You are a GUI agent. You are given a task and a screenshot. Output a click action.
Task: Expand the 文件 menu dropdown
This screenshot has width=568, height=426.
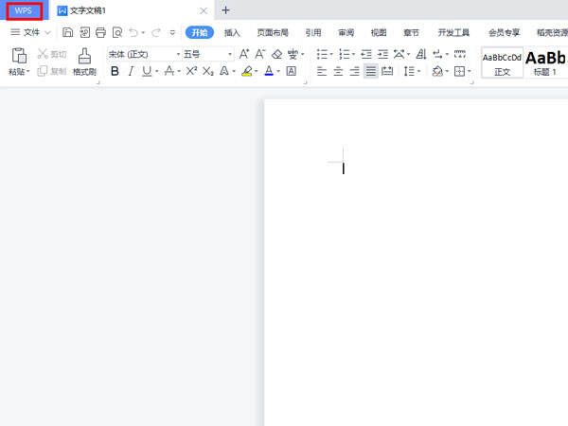pos(30,32)
